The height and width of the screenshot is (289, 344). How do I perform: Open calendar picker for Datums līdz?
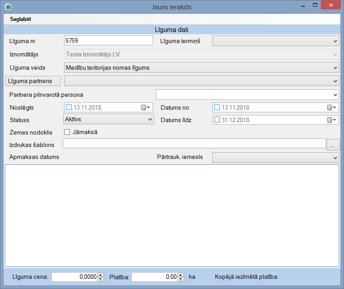coord(332,120)
